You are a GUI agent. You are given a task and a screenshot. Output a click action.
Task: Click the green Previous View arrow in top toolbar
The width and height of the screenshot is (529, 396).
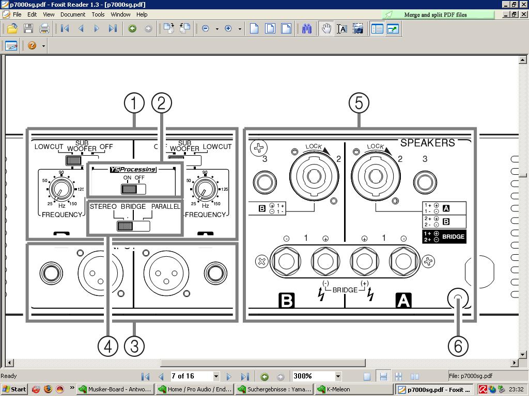point(132,29)
